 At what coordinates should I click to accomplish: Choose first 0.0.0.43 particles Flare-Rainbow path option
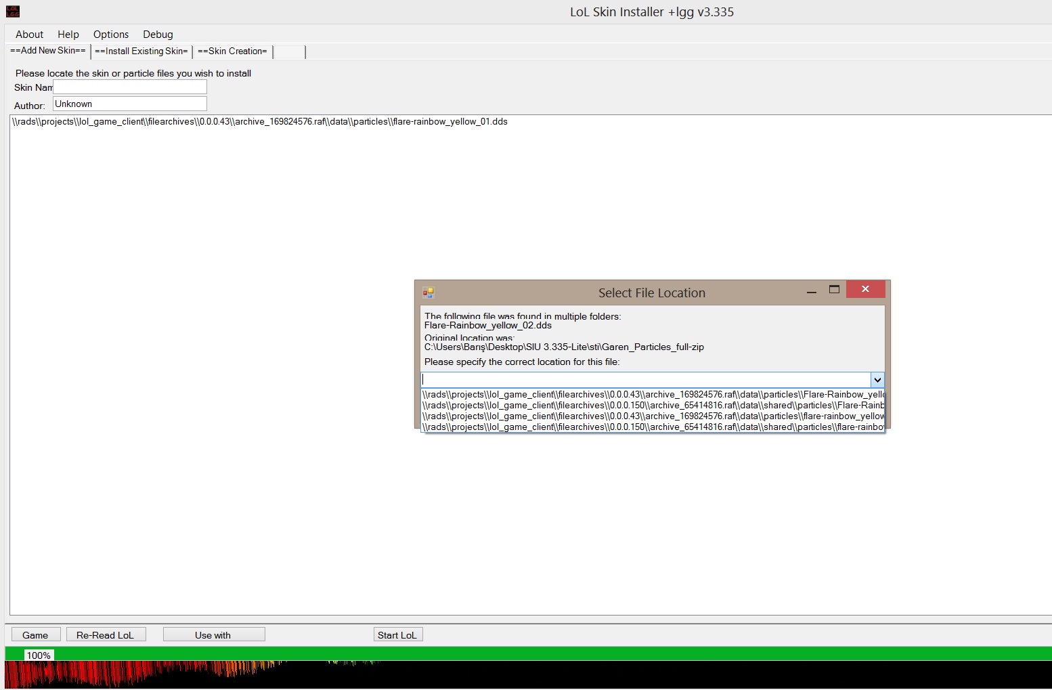point(653,395)
